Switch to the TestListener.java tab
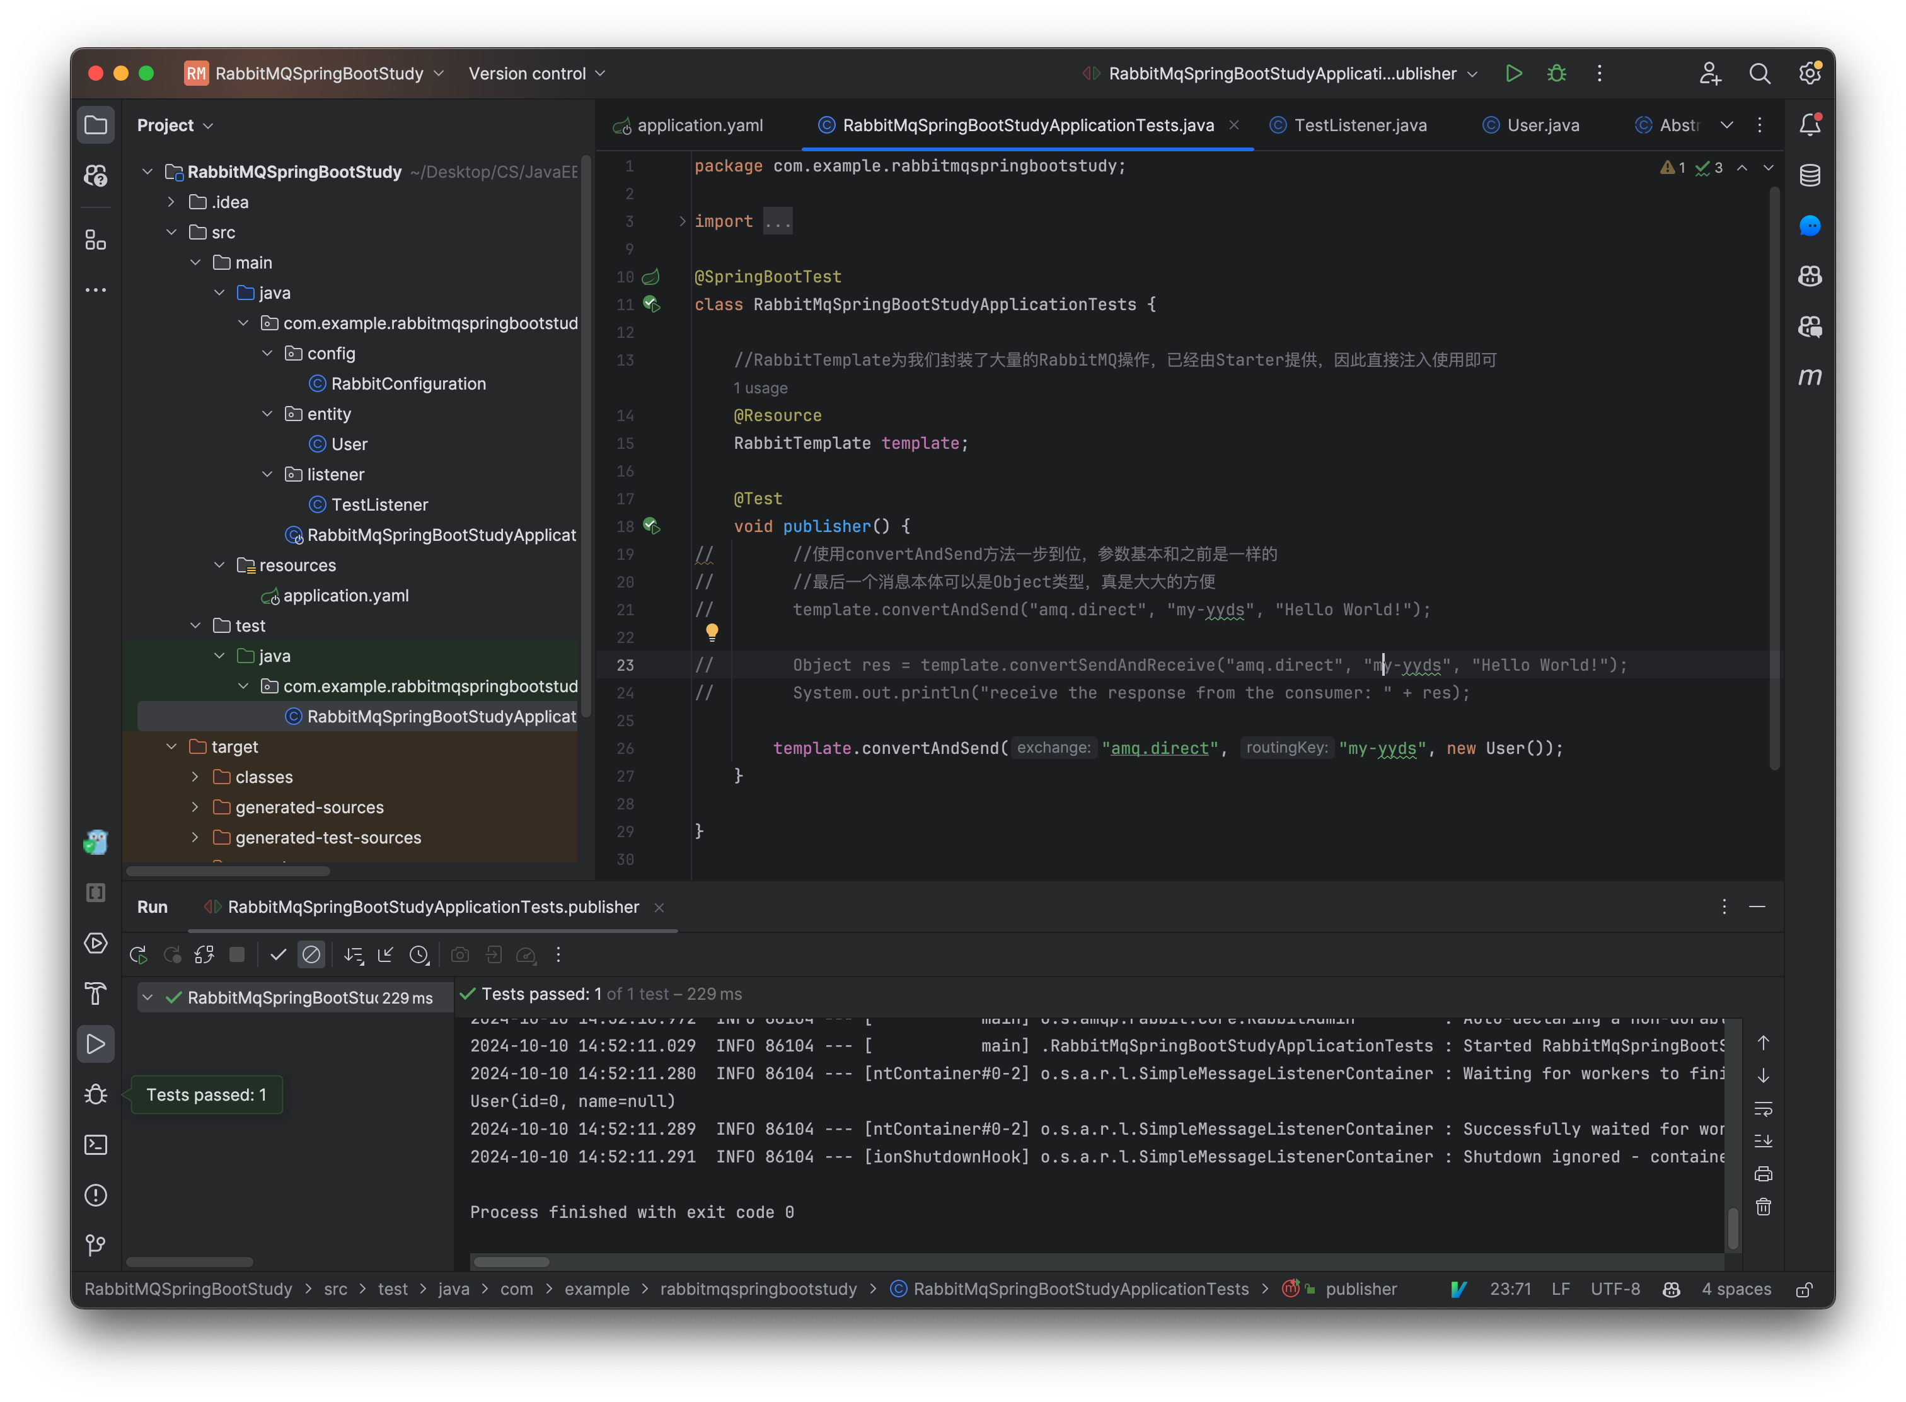Image resolution: width=1906 pixels, height=1402 pixels. [1360, 125]
